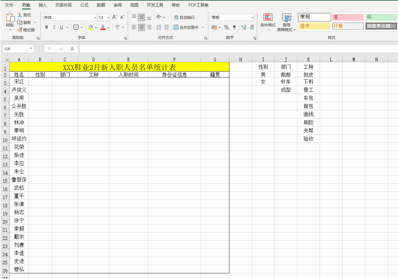Select the cell containing 鲁智深
398x279 pixels.
19,180
